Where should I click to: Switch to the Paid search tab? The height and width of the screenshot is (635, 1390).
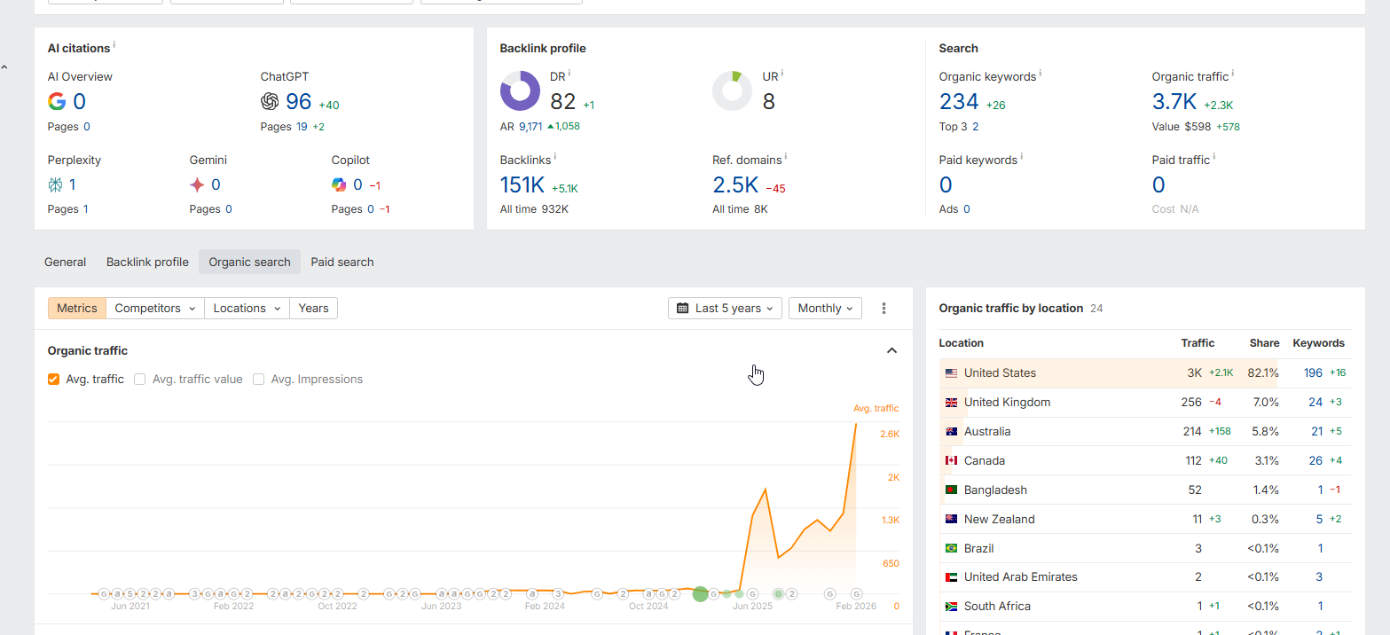342,262
